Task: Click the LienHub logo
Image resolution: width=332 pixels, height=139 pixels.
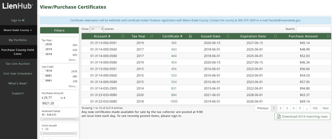Action: [18, 6]
